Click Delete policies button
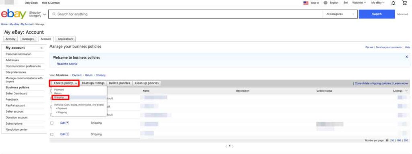 pyautogui.click(x=119, y=83)
